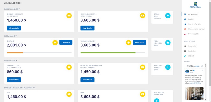Image resolution: width=211 pixels, height=102 pixels.
Task: Open My accounts in the sidebar
Action: tap(193, 14)
